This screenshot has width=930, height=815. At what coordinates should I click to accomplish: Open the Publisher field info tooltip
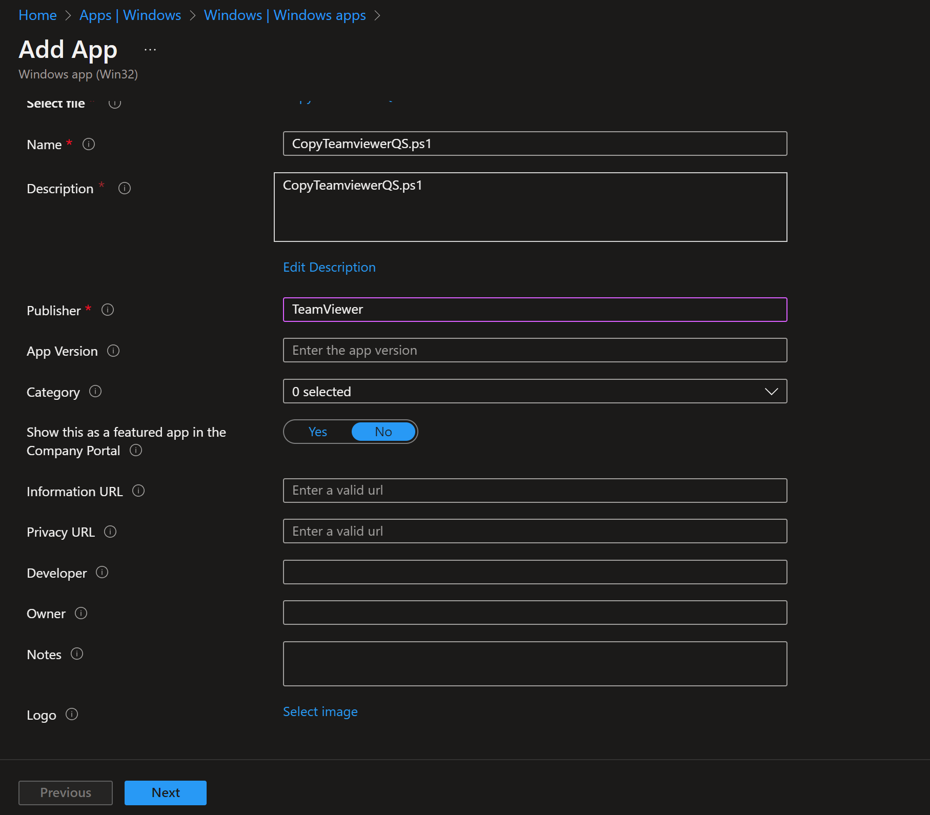[x=108, y=310]
